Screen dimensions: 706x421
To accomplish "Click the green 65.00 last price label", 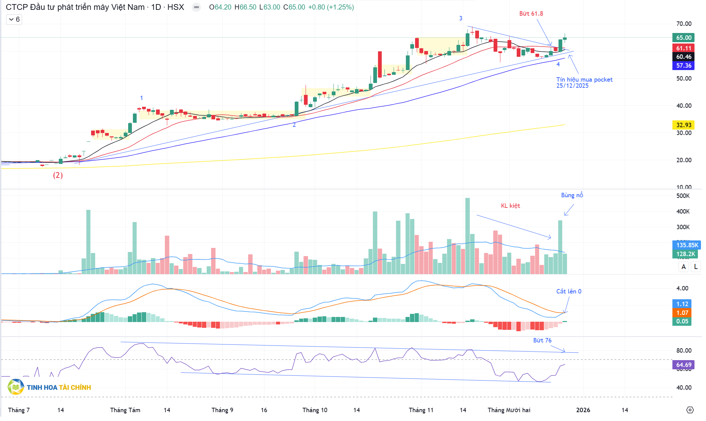I will point(683,38).
